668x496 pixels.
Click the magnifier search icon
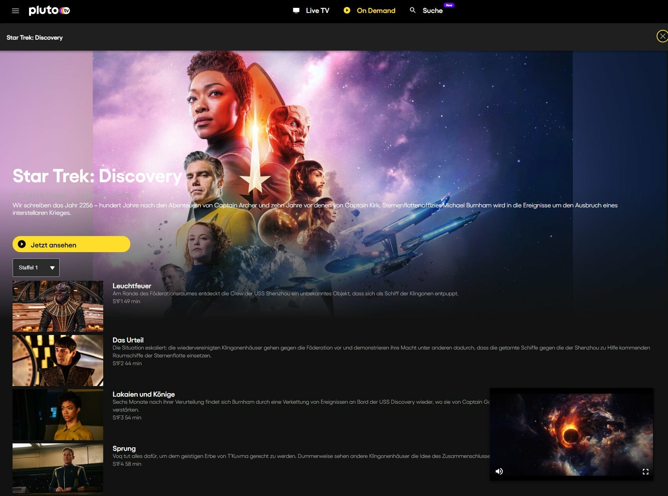pyautogui.click(x=412, y=10)
